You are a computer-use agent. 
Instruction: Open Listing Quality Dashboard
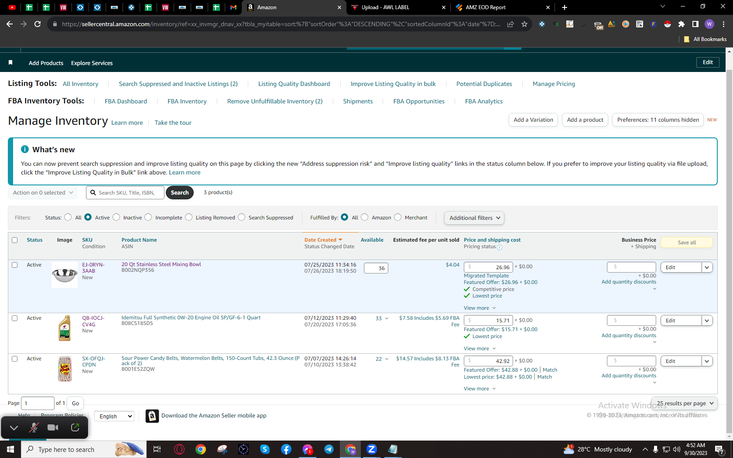294,84
